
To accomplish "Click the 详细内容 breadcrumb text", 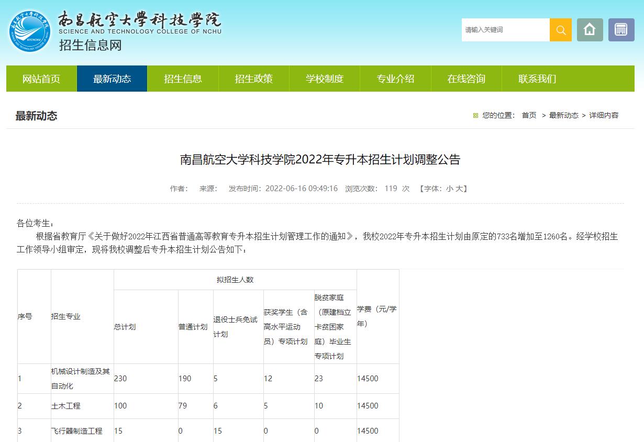I will 604,115.
